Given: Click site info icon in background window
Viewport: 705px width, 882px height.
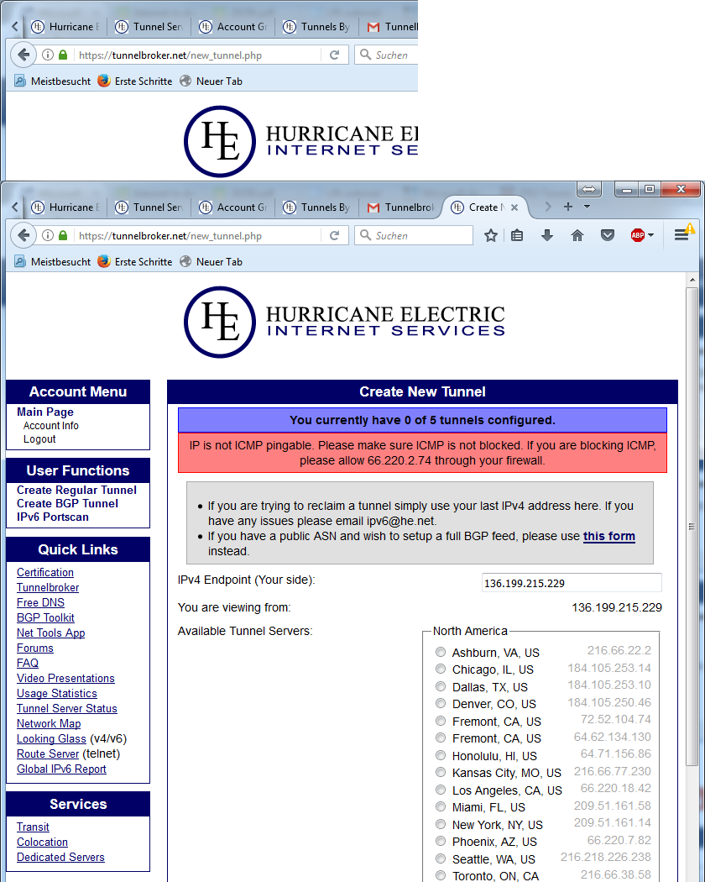Looking at the screenshot, I should (48, 55).
